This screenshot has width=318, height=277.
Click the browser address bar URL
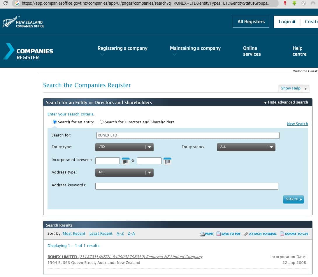(x=146, y=3)
